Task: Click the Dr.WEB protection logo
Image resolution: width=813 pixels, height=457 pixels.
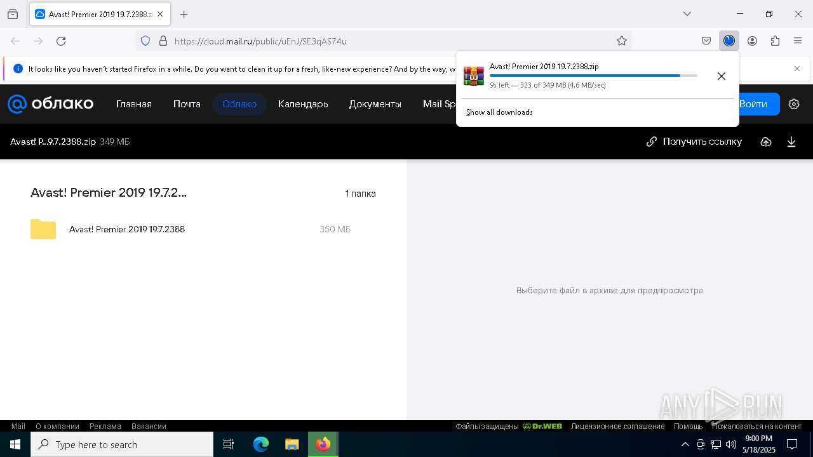Action: pos(542,427)
